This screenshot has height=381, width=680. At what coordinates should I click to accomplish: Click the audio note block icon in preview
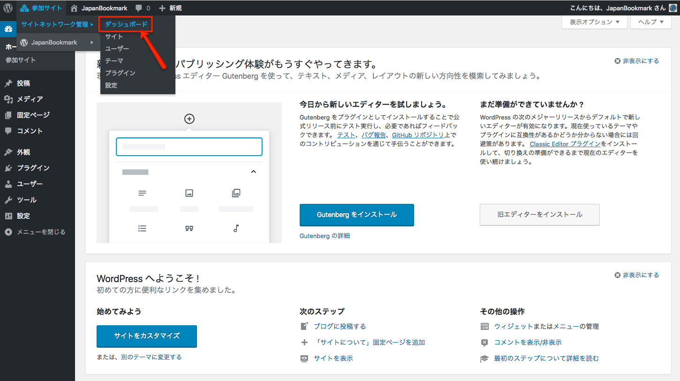(236, 228)
